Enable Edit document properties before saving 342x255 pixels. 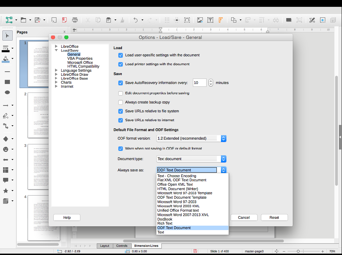120,93
